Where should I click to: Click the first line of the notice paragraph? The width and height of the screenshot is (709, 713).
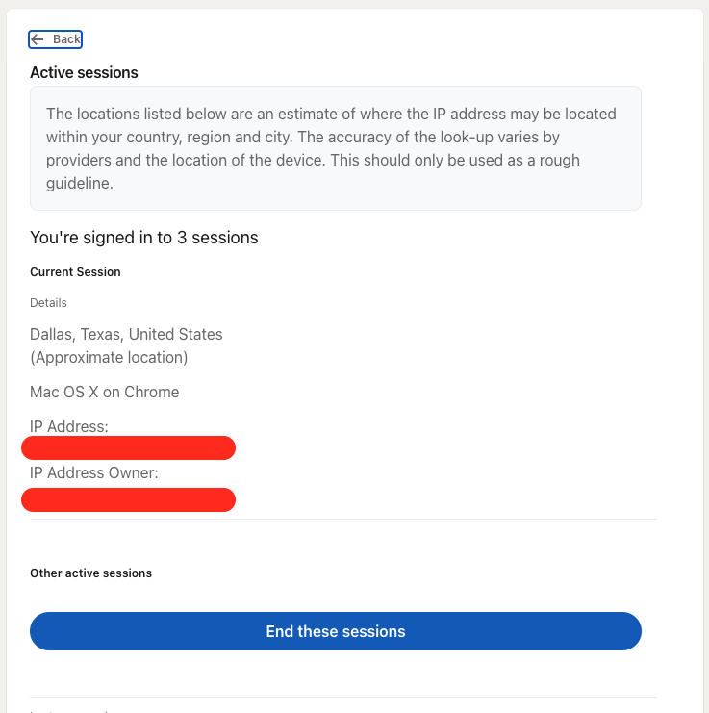(331, 114)
